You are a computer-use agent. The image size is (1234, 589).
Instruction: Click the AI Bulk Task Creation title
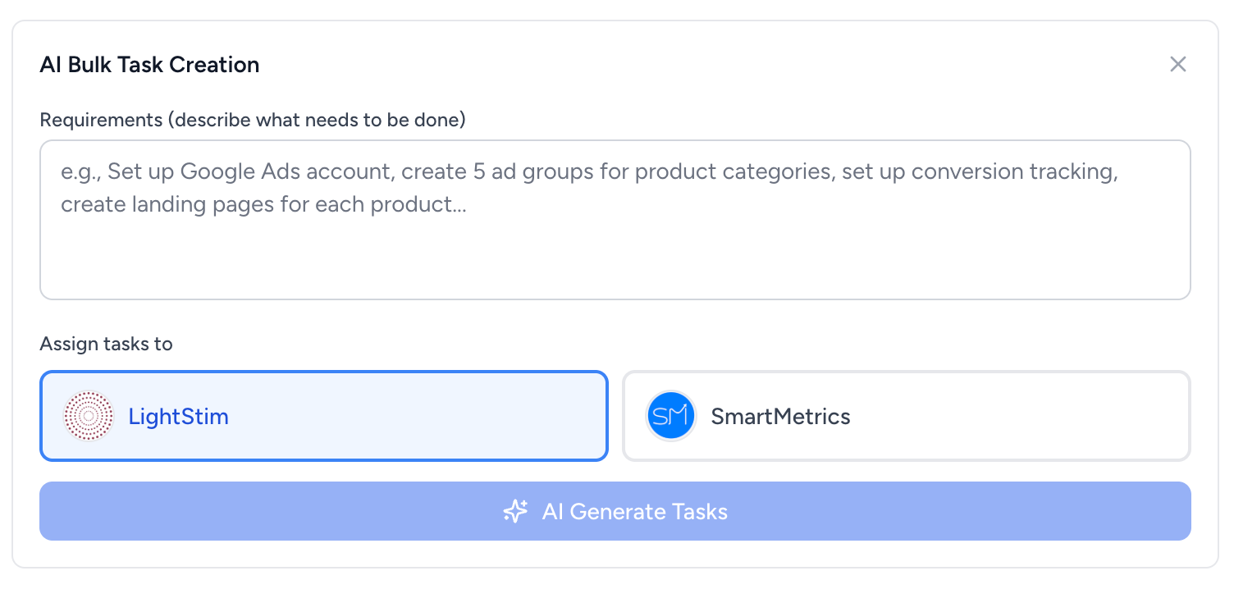click(x=149, y=64)
